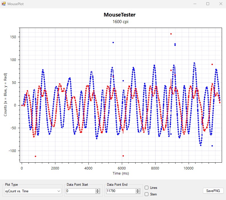This screenshot has width=226, height=200.
Task: Click the Time (ms) axis label
Action: pyautogui.click(x=120, y=173)
